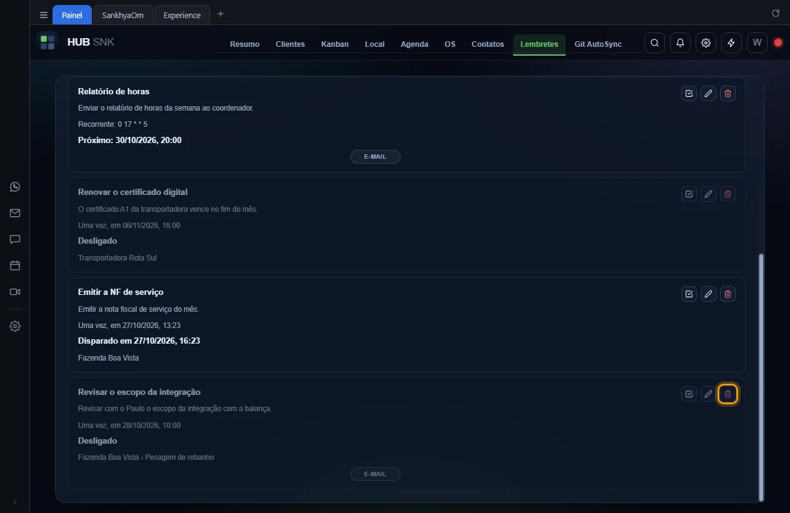Delete the Relatório de horas reminder
This screenshot has width=790, height=513.
tap(727, 94)
